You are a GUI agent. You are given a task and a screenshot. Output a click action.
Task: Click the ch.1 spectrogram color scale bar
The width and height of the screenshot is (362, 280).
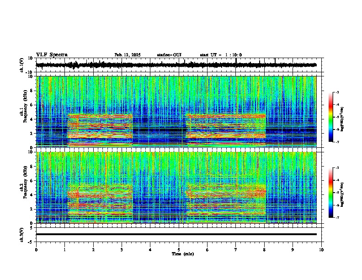pyautogui.click(x=331, y=117)
